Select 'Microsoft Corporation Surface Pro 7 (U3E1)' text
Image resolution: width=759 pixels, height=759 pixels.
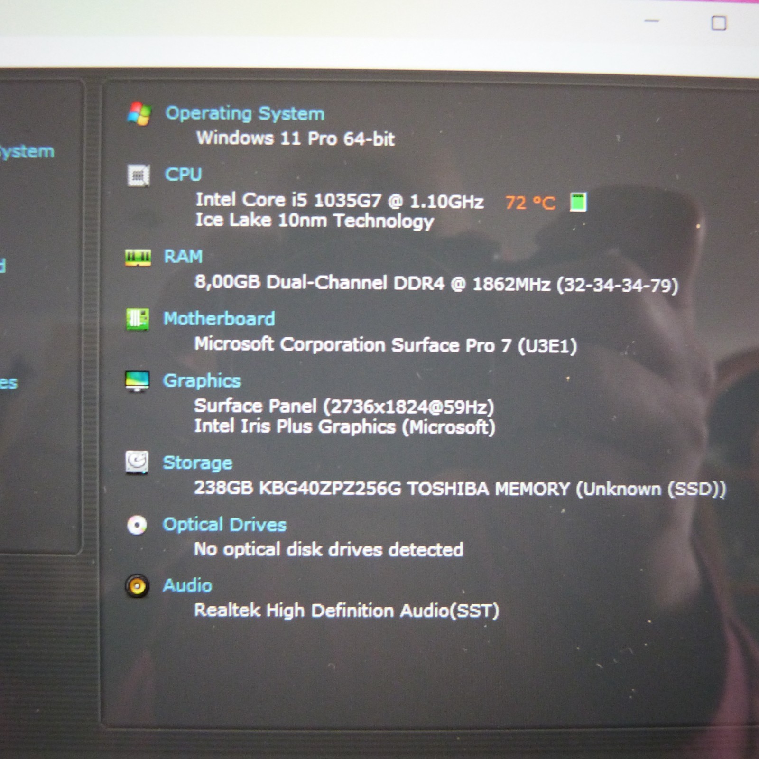click(386, 345)
